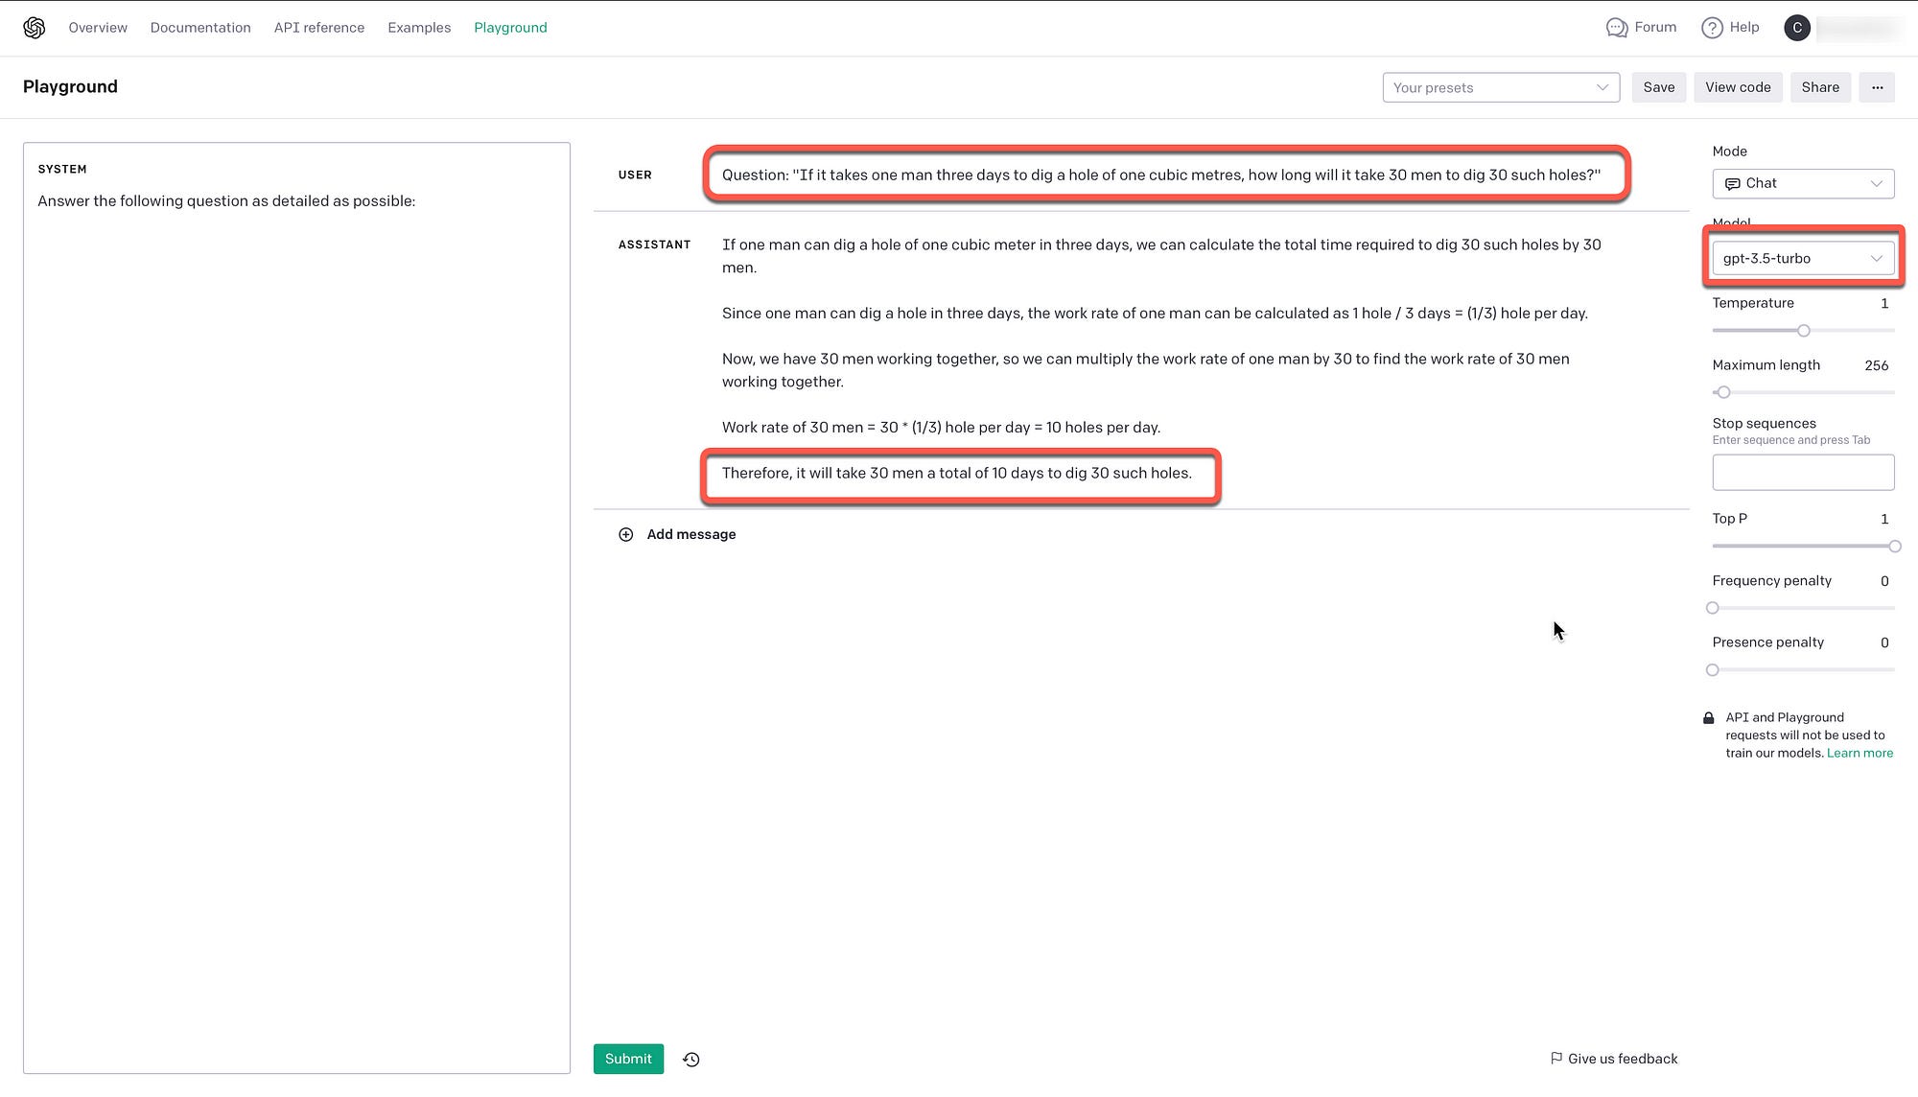Click the user profile avatar
This screenshot has height=1097, width=1918.
coord(1797,28)
